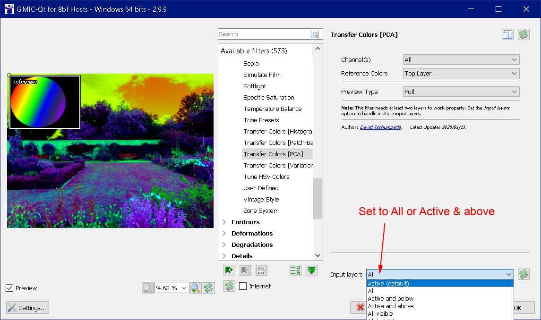Choose All in the Input layers list
The image size is (541, 320).
[x=440, y=291]
